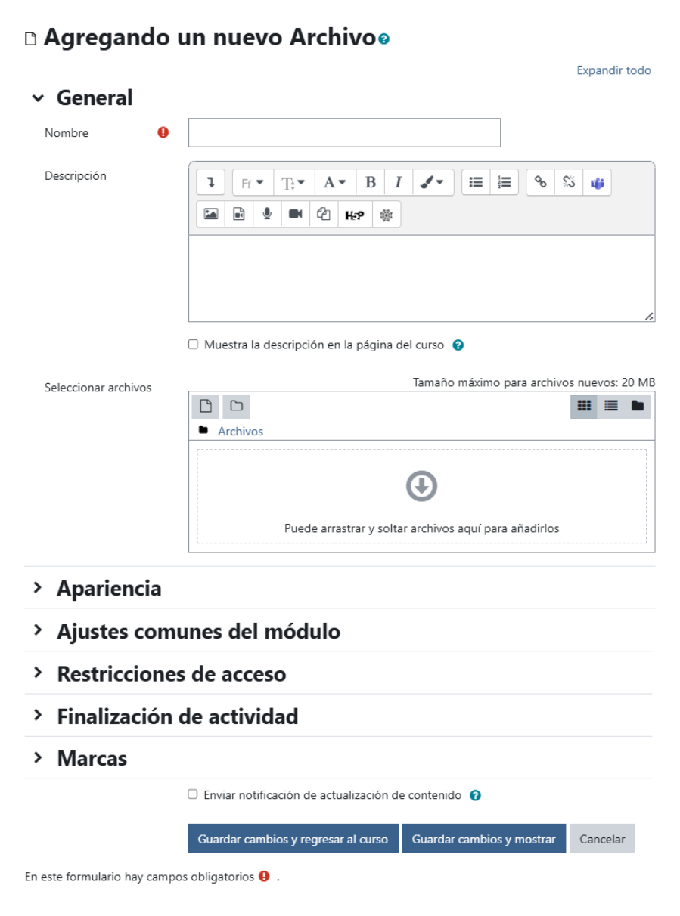Click the Microsoft Teams meeting icon
Screen dimensions: 680x916
click(x=597, y=182)
